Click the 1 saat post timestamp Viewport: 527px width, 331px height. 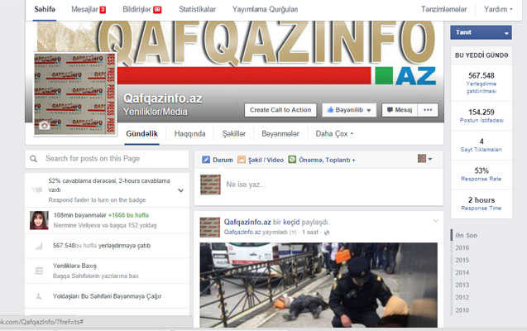pos(310,233)
